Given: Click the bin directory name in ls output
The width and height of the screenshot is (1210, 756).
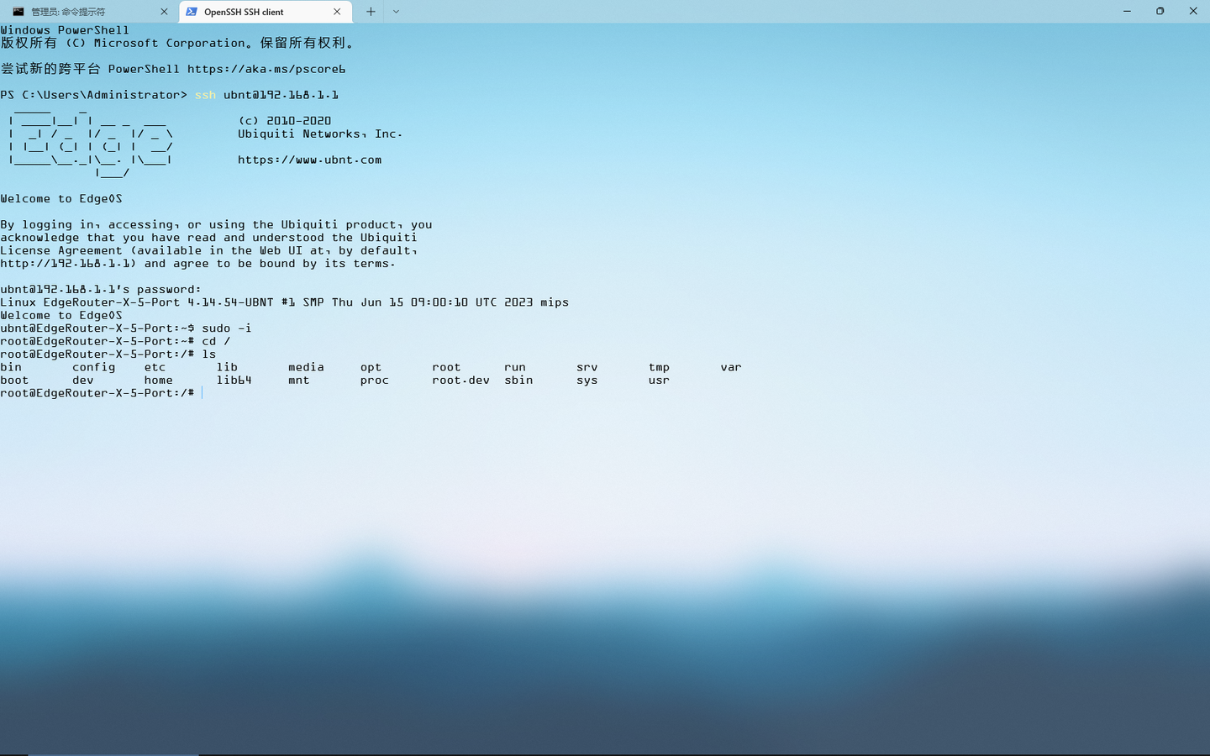Looking at the screenshot, I should click(x=10, y=367).
